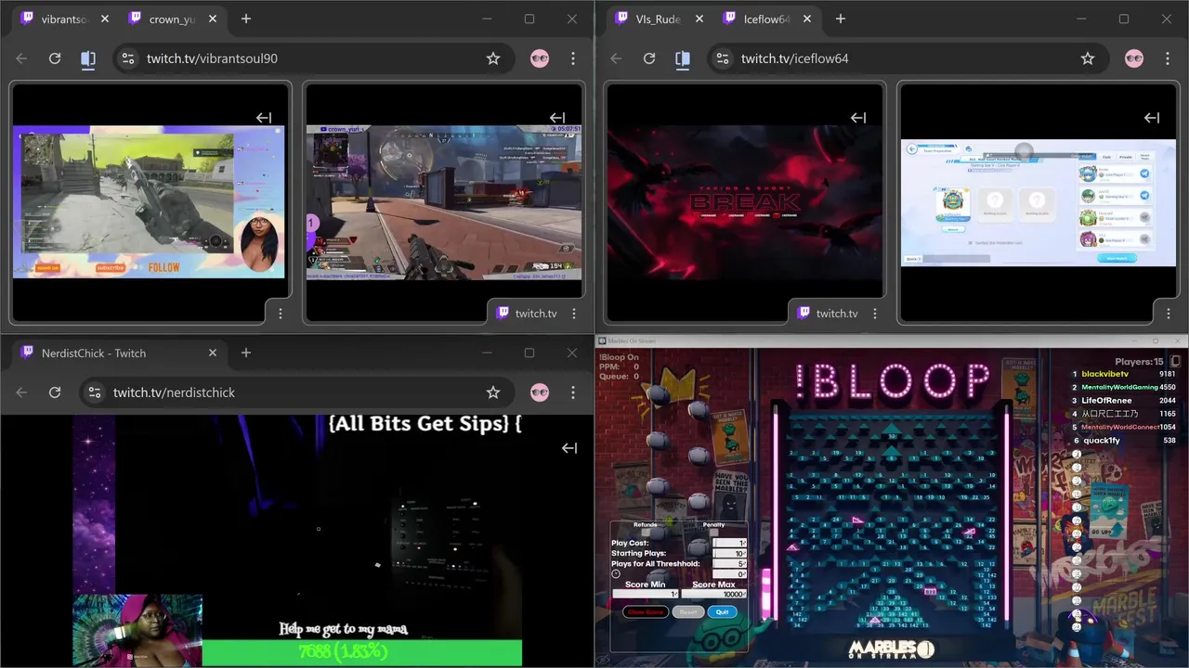Open new tab in NerdistChick window

click(246, 353)
